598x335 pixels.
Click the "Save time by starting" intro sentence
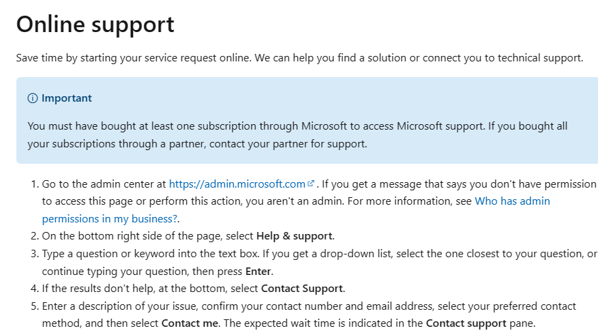pos(136,57)
